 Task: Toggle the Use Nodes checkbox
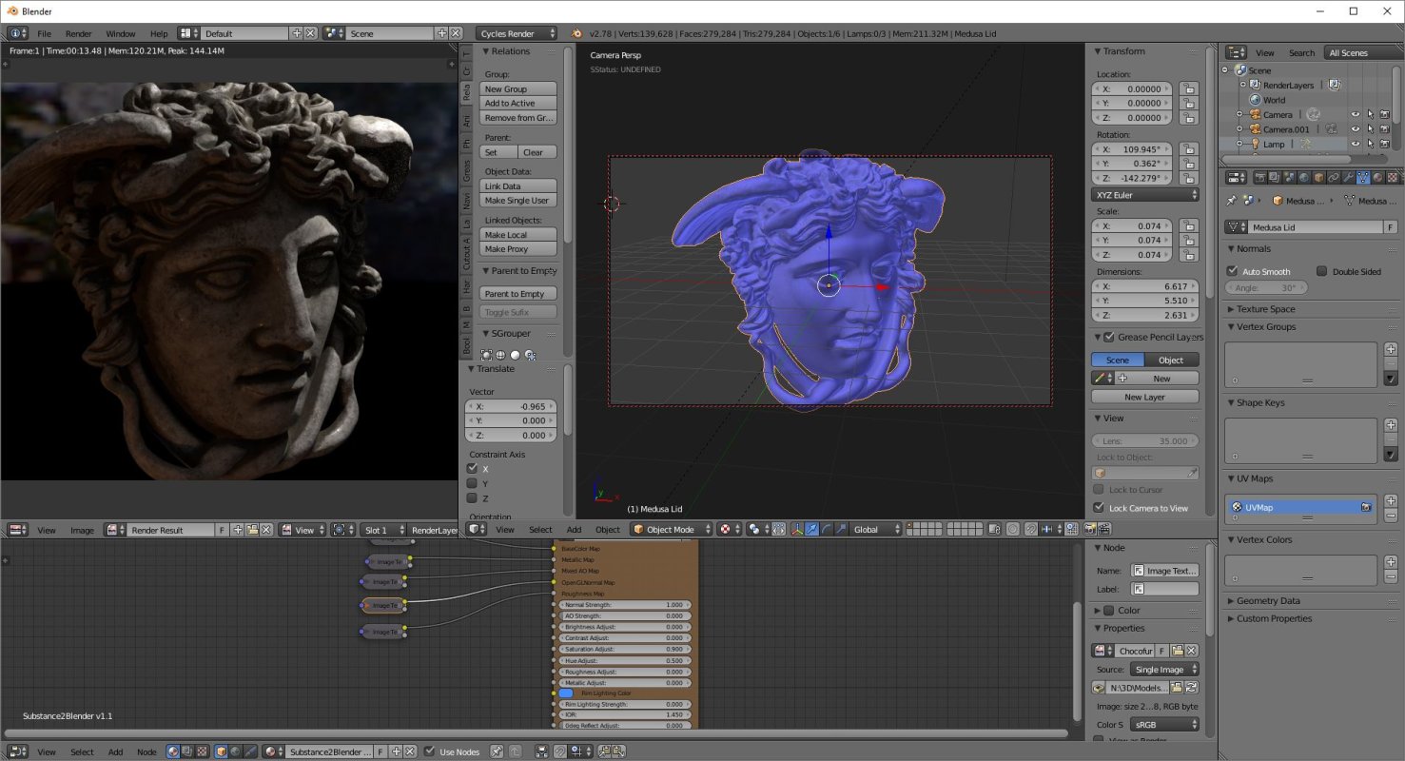(430, 751)
